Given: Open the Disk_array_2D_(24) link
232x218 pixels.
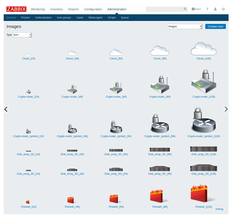Looking at the screenshot, I should [x=28, y=154].
